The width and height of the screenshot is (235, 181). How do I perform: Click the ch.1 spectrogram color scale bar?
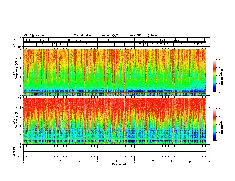pos(215,76)
